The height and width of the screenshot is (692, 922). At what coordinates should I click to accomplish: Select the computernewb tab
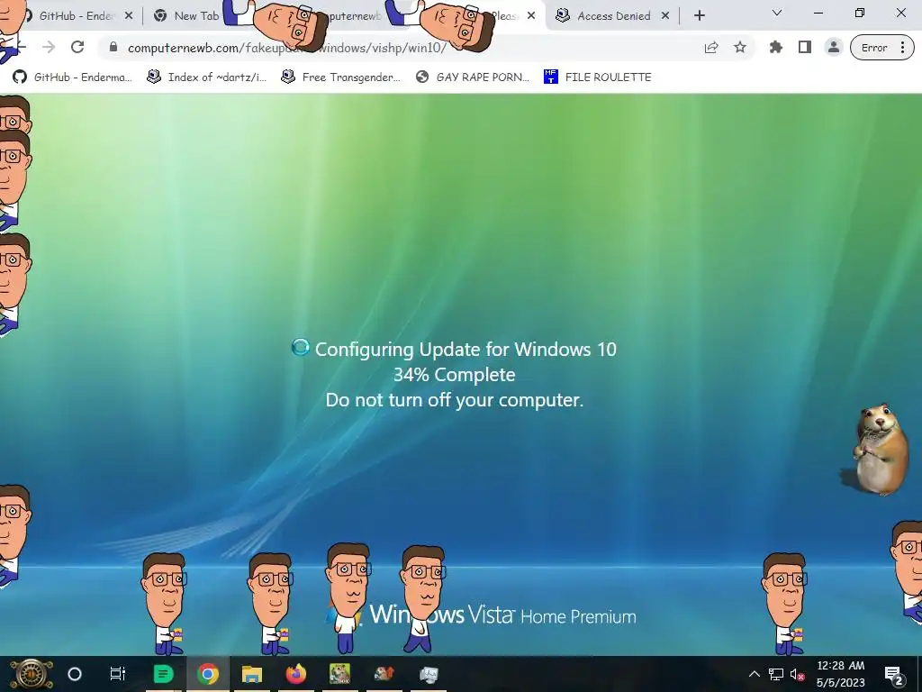point(353,16)
